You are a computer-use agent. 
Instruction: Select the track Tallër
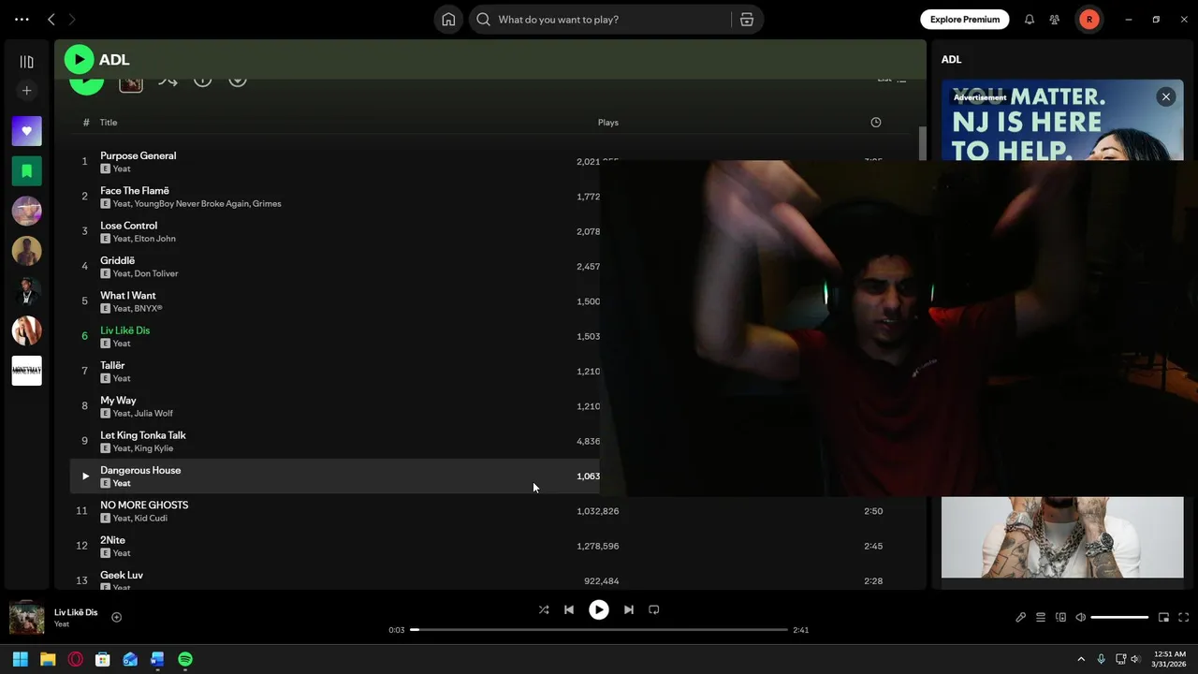(112, 366)
